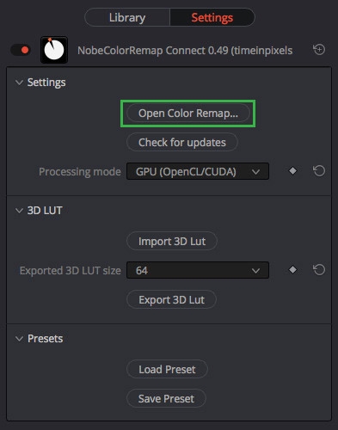Open Color Remap window
This screenshot has width=338, height=430.
(x=188, y=114)
